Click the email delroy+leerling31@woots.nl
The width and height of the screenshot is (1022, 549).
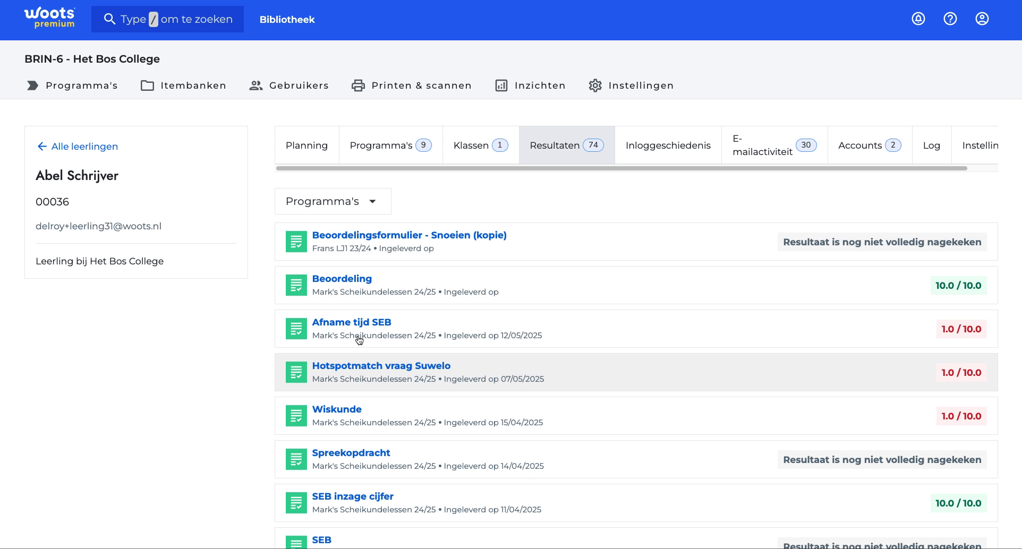click(98, 226)
